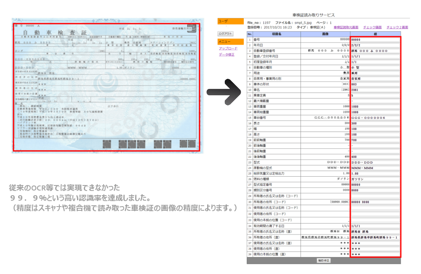Open the アップロード menu link
This screenshot has height=274, width=421.
228,48
